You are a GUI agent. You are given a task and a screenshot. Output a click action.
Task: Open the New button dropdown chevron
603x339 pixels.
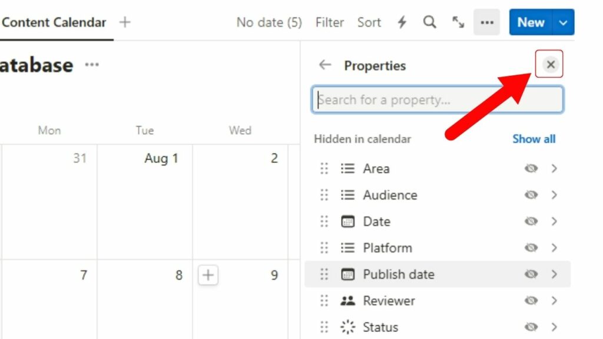(x=563, y=22)
